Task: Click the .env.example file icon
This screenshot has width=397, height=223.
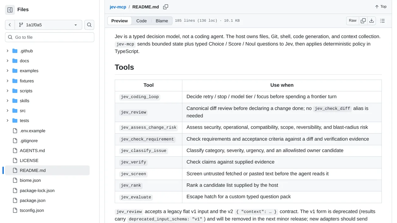Action: point(15,131)
